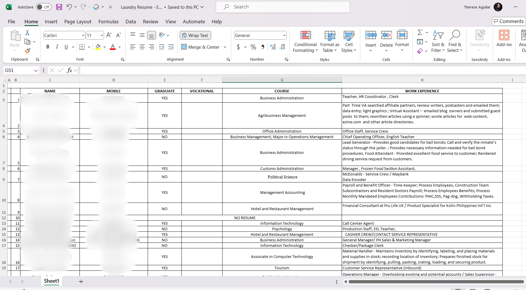Click the Orientation text rotation icon
The width and height of the screenshot is (526, 290).
[162, 35]
